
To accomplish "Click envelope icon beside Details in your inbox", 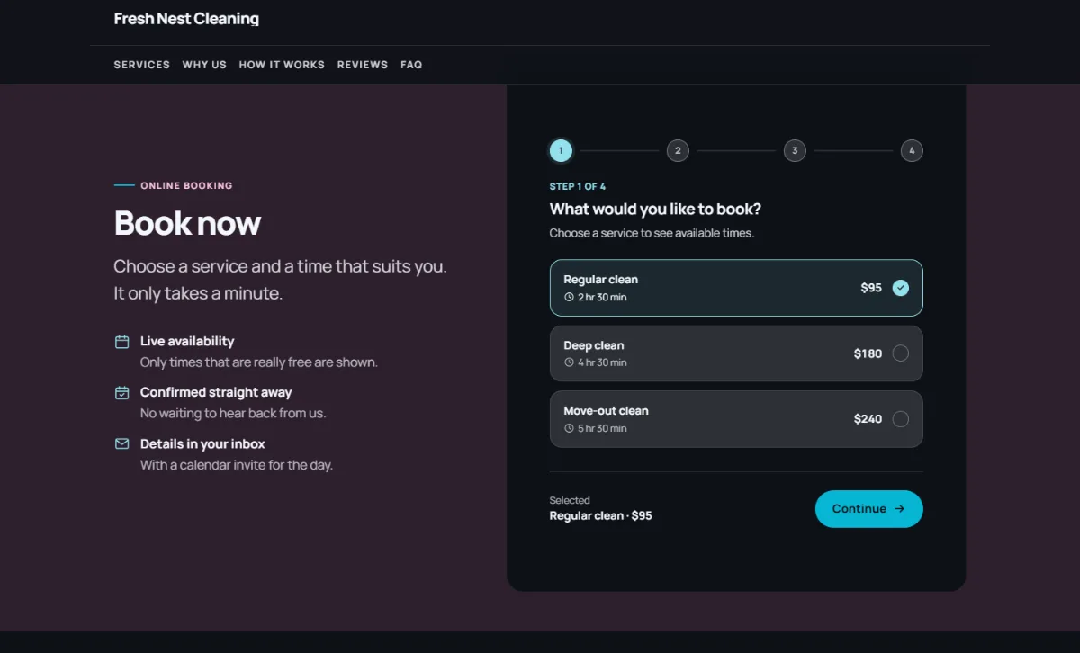I will (x=122, y=444).
